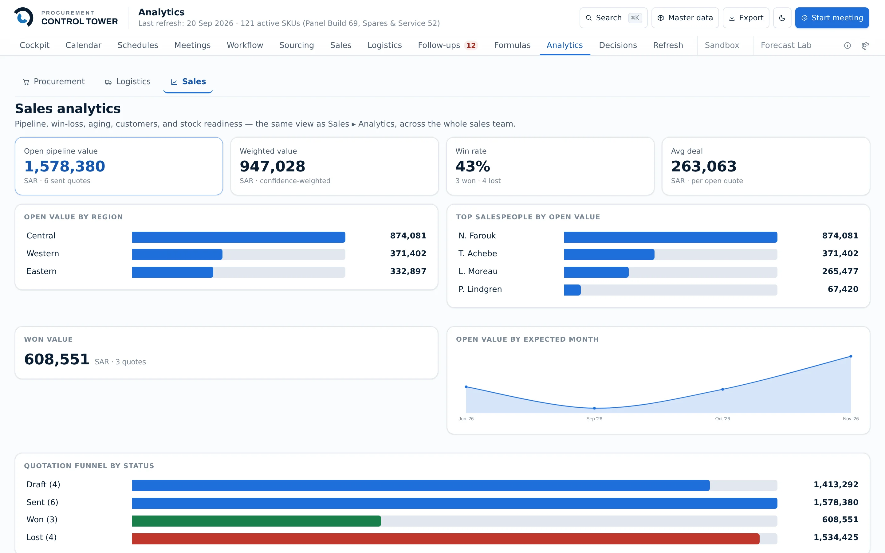This screenshot has height=553, width=885.
Task: Toggle dark mode moon icon
Action: tap(782, 18)
